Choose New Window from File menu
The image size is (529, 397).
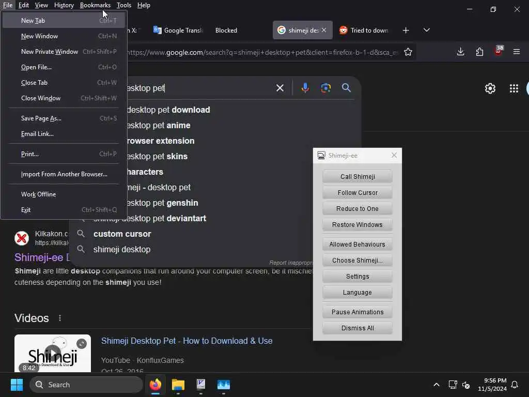pos(64,36)
